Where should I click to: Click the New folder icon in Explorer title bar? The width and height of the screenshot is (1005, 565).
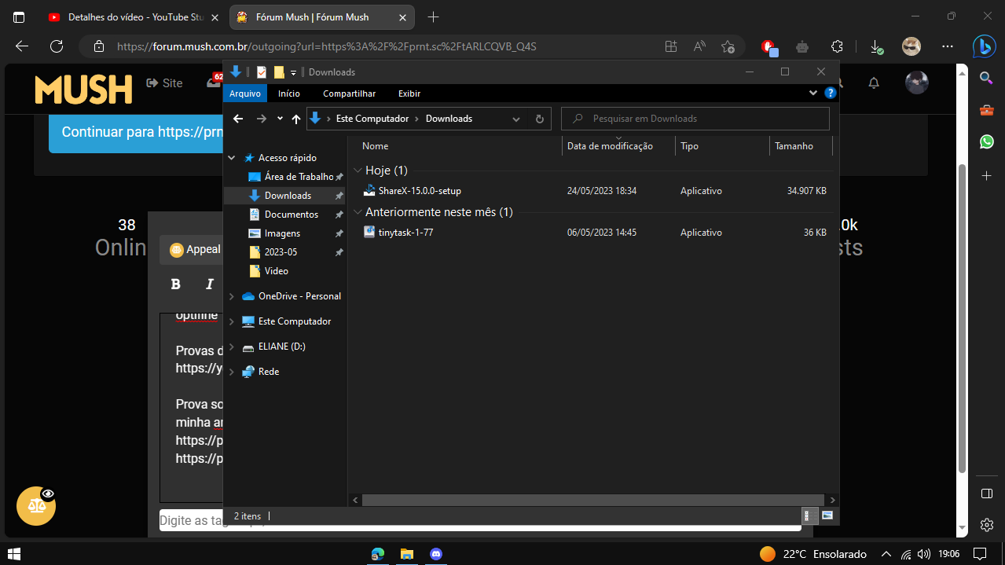coord(279,72)
